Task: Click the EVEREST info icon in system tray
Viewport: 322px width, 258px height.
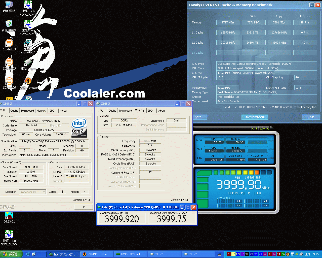Action: (288, 254)
